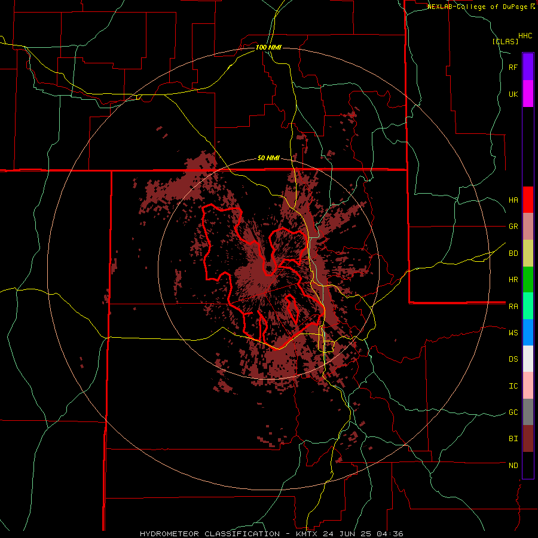This screenshot has height=538, width=538.
Task: Click the DS white legend swatch
Action: click(528, 359)
